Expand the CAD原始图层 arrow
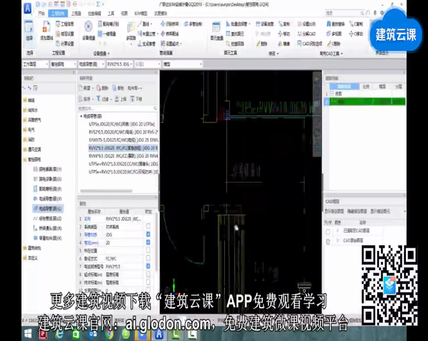The height and width of the screenshot is (341, 428). (x=337, y=240)
